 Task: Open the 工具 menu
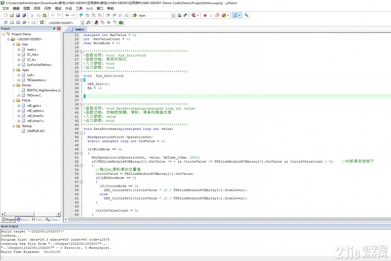79,8
